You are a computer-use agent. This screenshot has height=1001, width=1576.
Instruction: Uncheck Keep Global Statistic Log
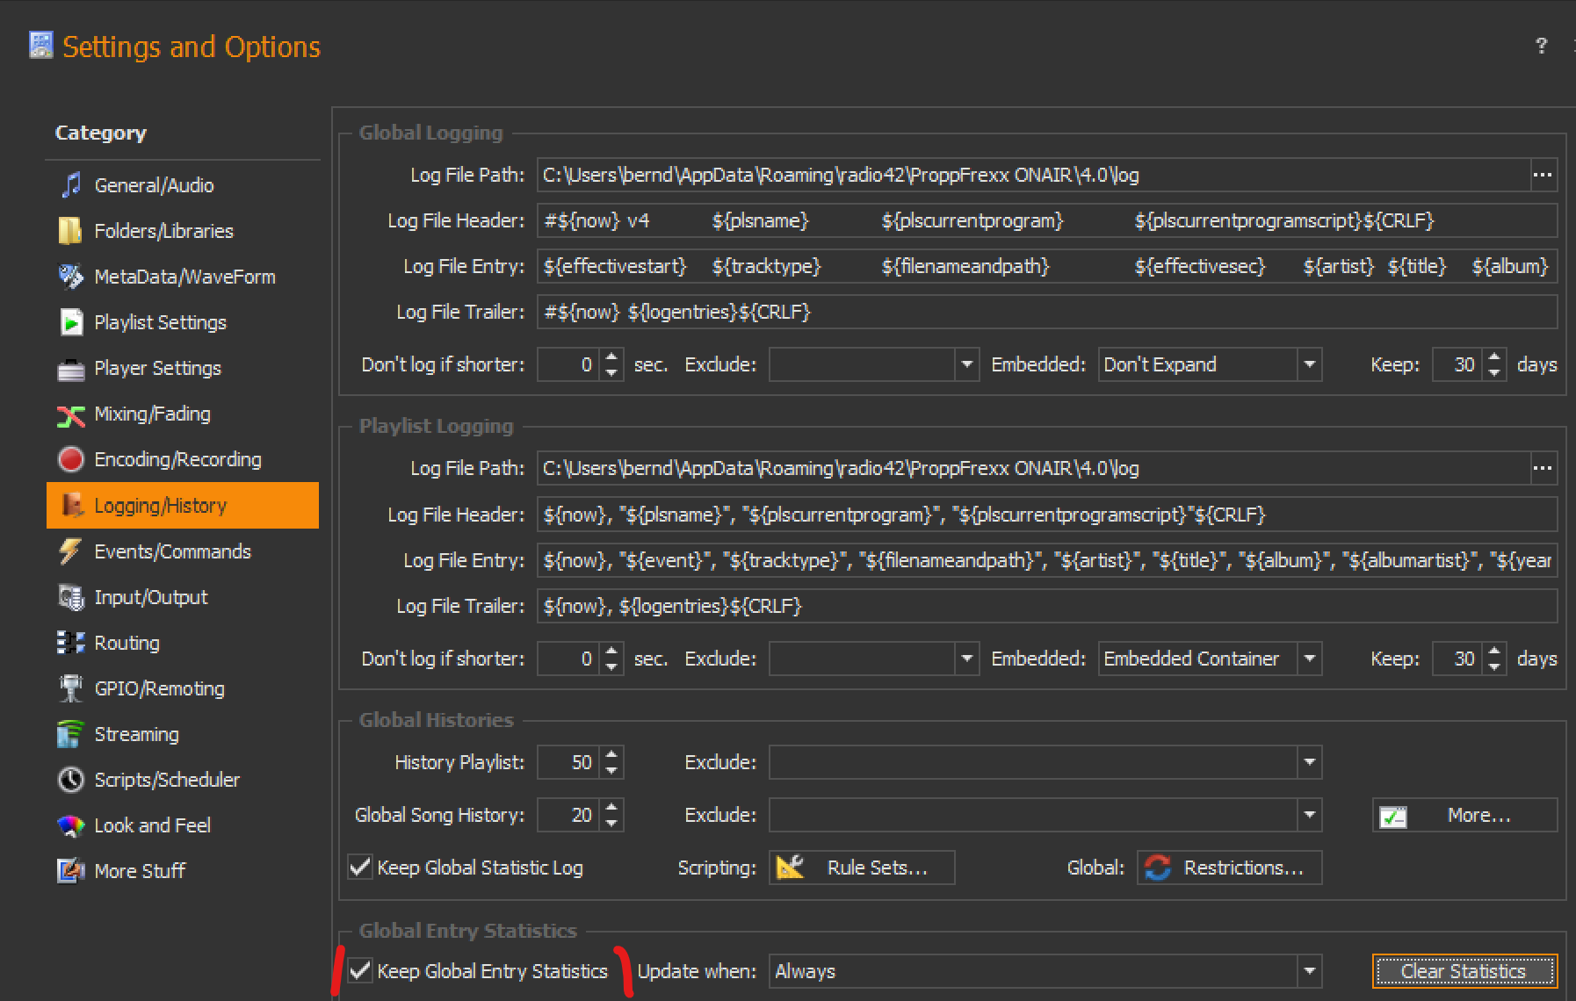coord(360,868)
